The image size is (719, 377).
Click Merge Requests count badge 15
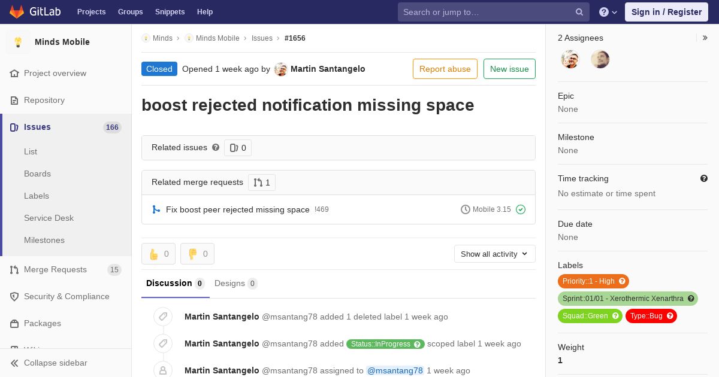(114, 269)
